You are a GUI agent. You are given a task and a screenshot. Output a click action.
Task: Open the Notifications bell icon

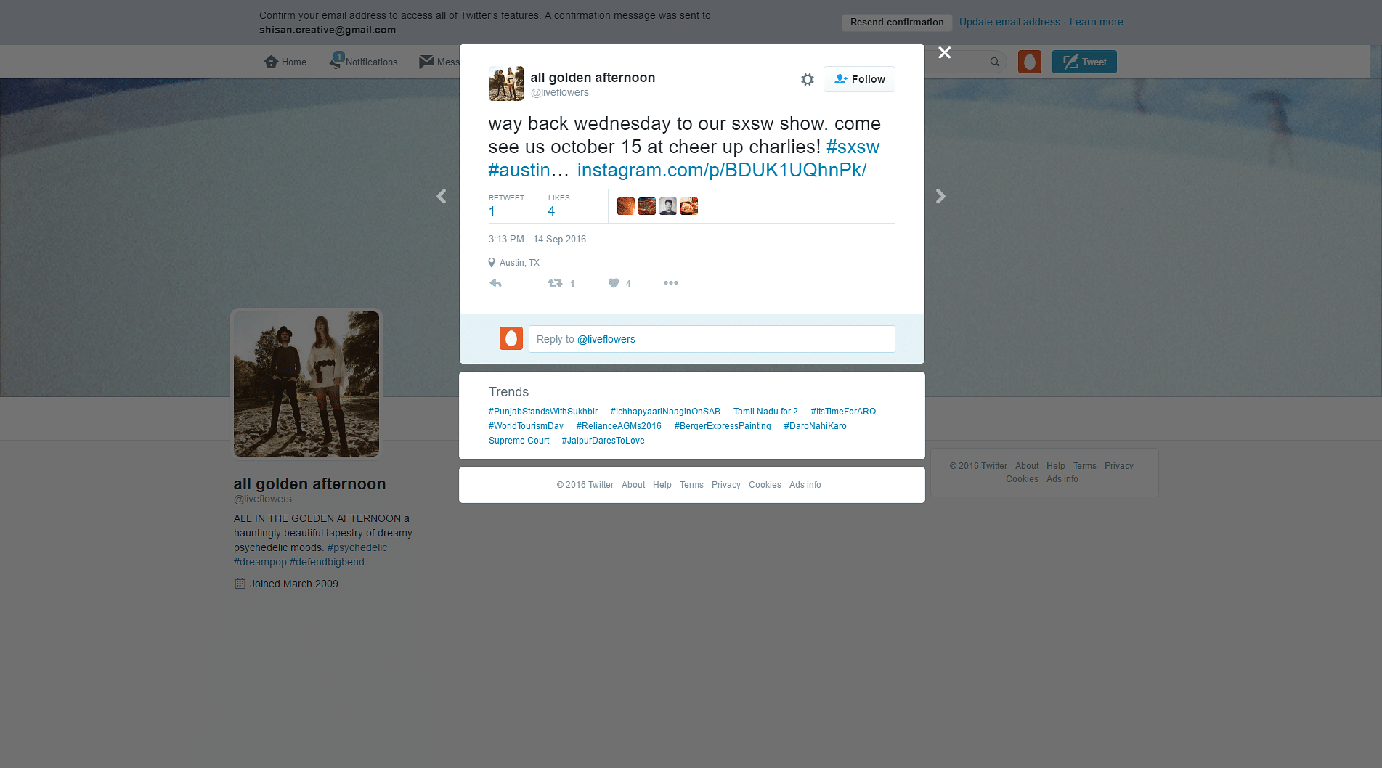click(336, 62)
